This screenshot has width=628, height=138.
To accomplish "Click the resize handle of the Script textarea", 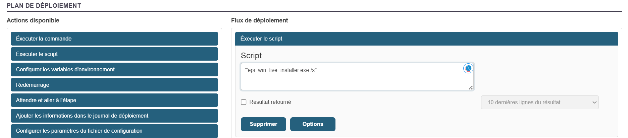I will (471, 87).
